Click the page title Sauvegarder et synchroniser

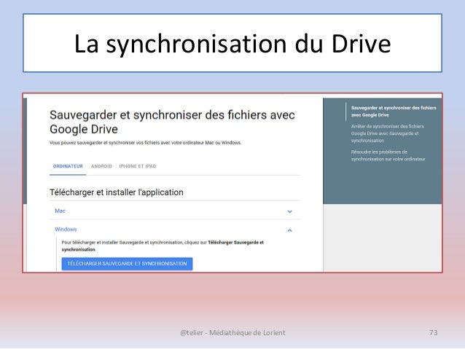click(172, 122)
